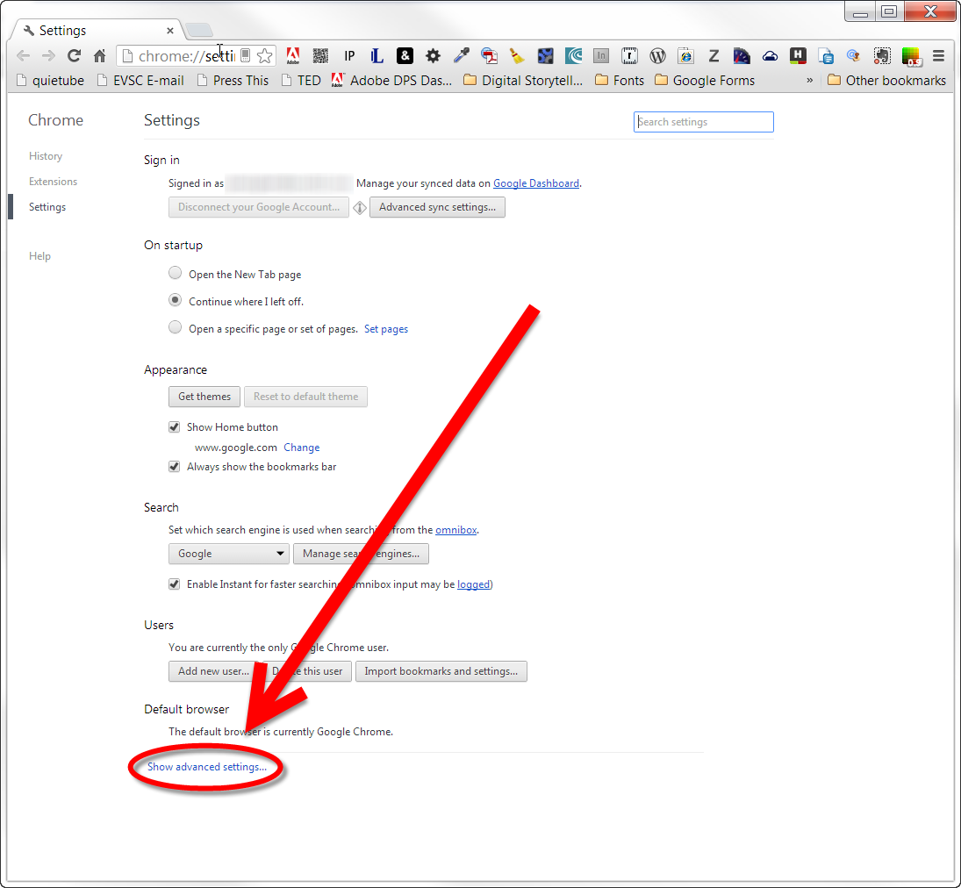961x888 pixels.
Task: Toggle 'Always show the bookmarks bar'
Action: pos(175,467)
